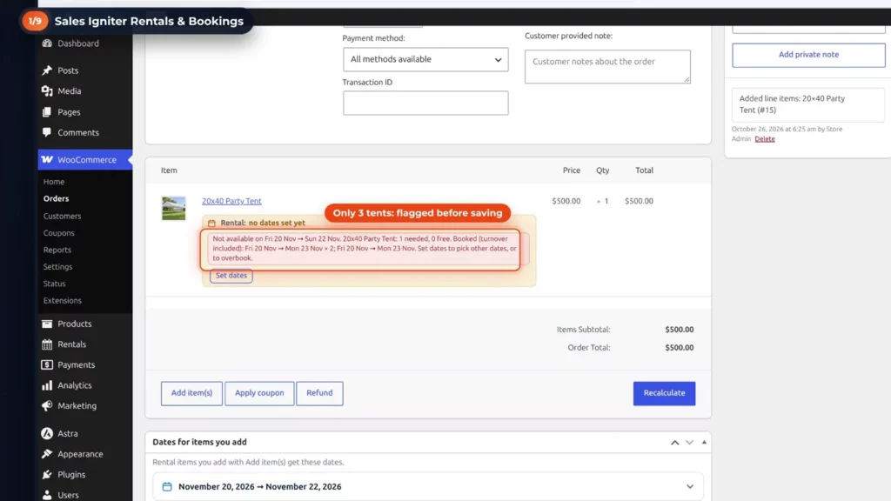Click the Plugins plug icon

pyautogui.click(x=47, y=474)
